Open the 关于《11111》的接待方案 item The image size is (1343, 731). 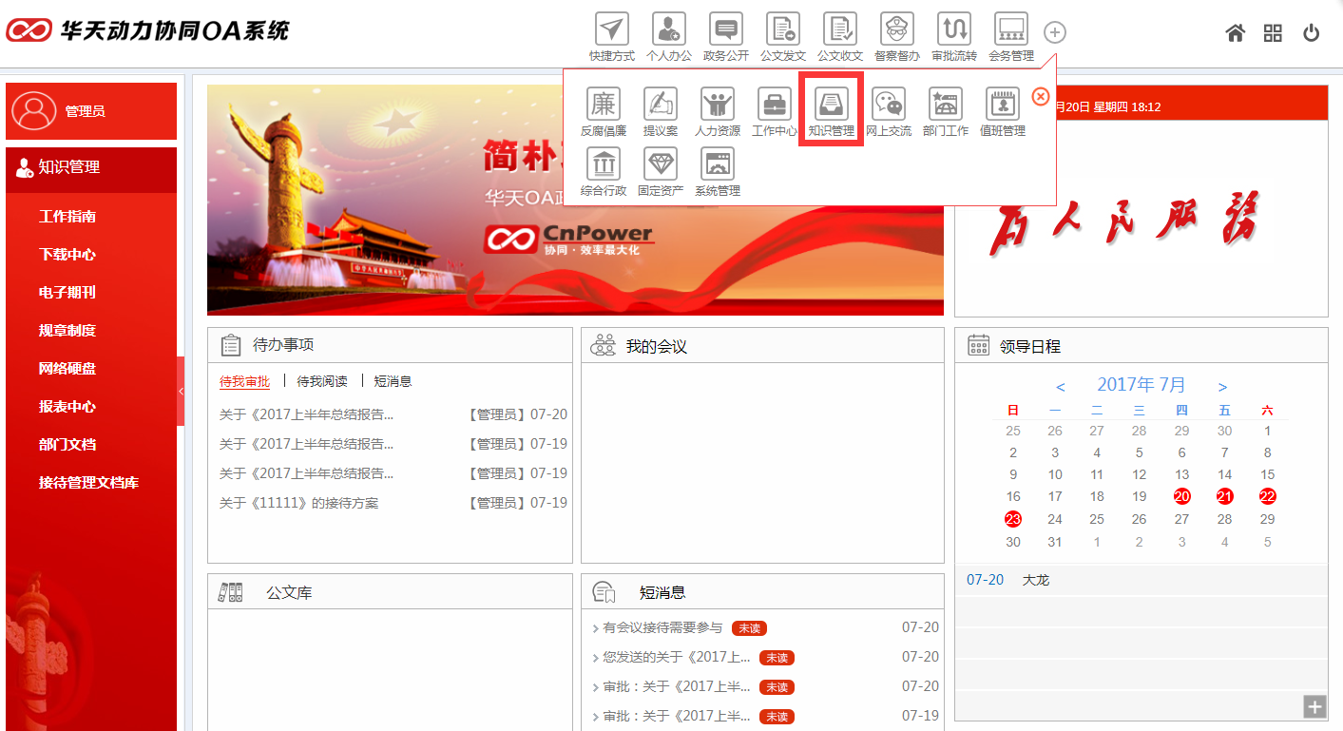(x=300, y=503)
